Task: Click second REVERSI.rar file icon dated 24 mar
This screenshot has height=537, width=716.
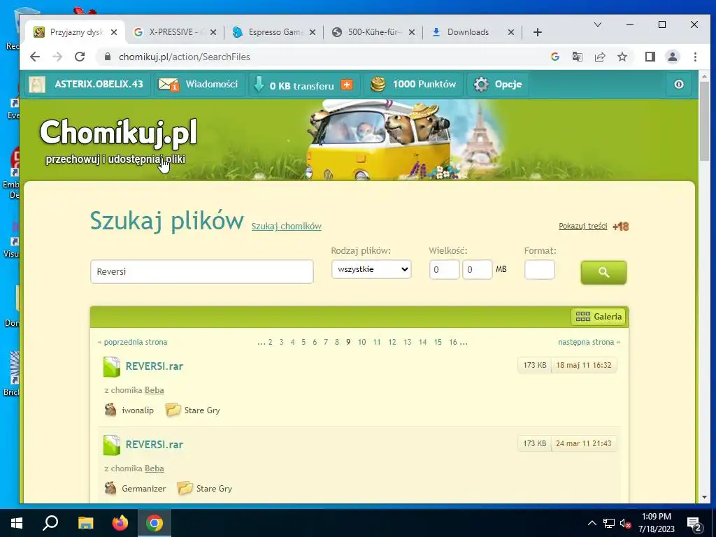Action: pyautogui.click(x=111, y=445)
